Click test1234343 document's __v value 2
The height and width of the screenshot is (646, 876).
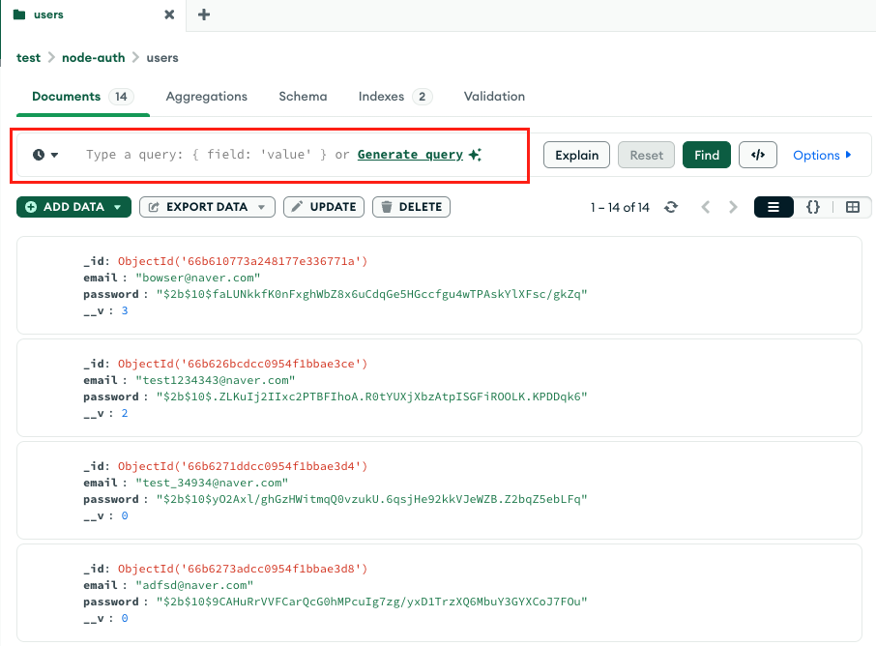pos(125,413)
